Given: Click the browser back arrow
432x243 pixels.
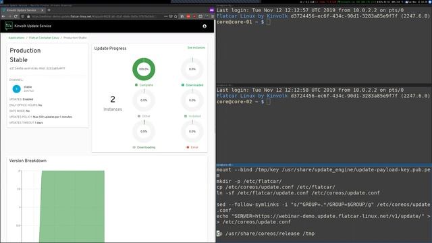Looking at the screenshot, I should pos(3,16).
